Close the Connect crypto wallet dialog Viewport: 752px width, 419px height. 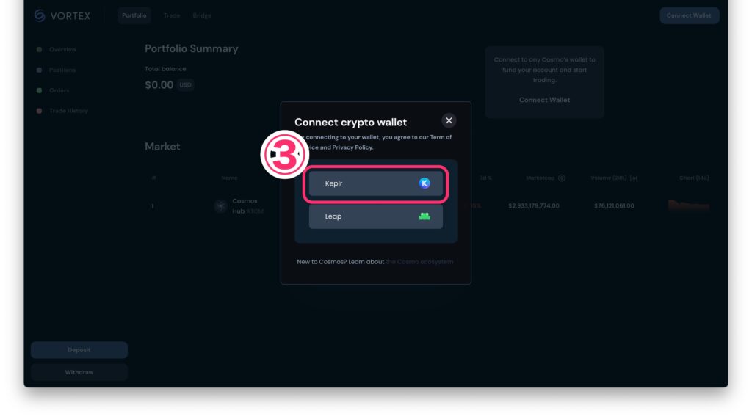449,120
